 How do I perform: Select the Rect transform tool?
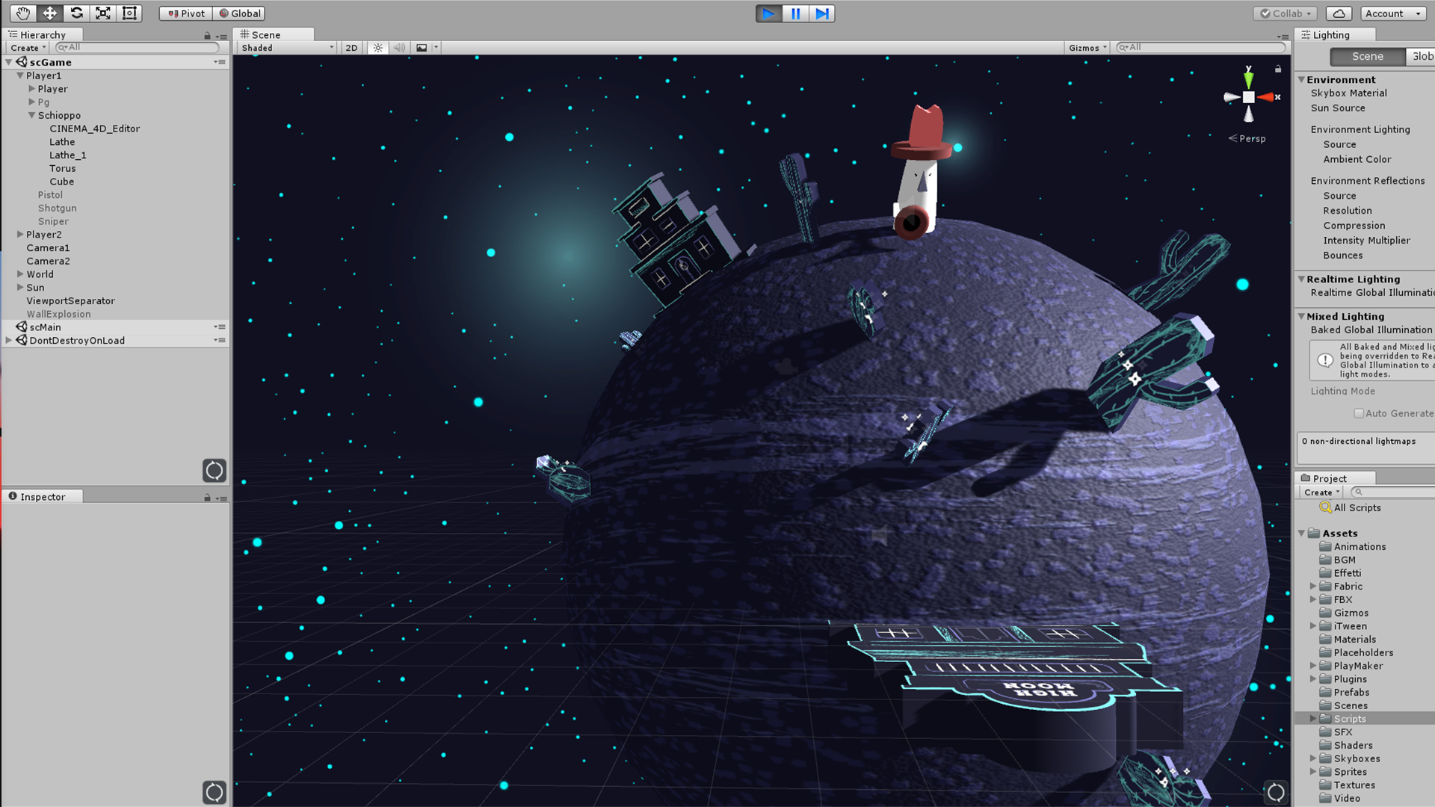[129, 13]
